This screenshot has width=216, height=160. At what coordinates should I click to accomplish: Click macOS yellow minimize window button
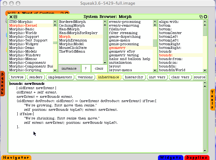point(11,3)
